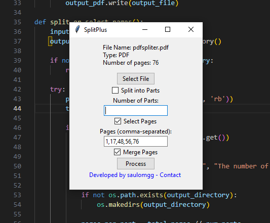Click the Select File button
This screenshot has height=223, width=270.
point(136,79)
